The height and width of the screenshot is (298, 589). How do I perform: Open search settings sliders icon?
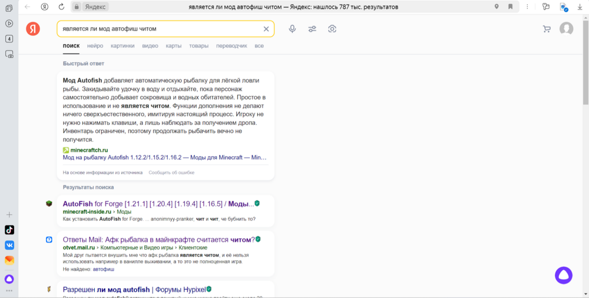[x=312, y=29]
